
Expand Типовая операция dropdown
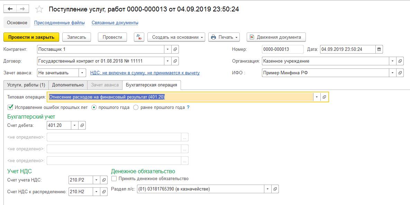tap(317, 97)
